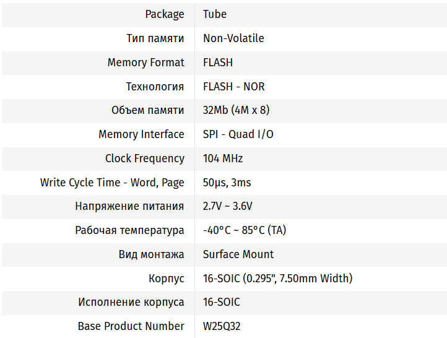Select the "104 MHz" frequency value

(223, 158)
